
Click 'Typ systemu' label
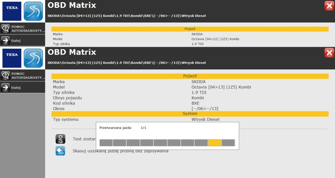[65, 120]
